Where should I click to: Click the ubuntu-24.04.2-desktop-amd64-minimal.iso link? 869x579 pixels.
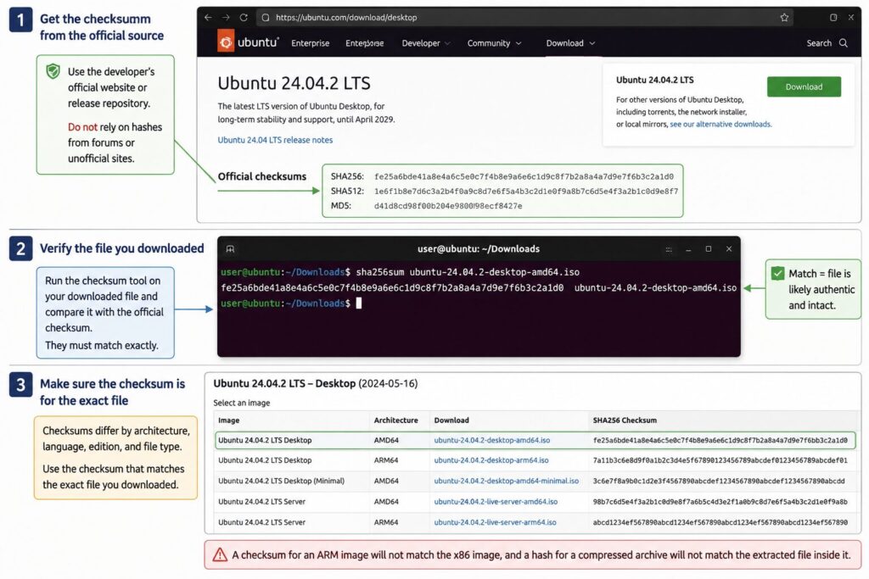pos(506,481)
